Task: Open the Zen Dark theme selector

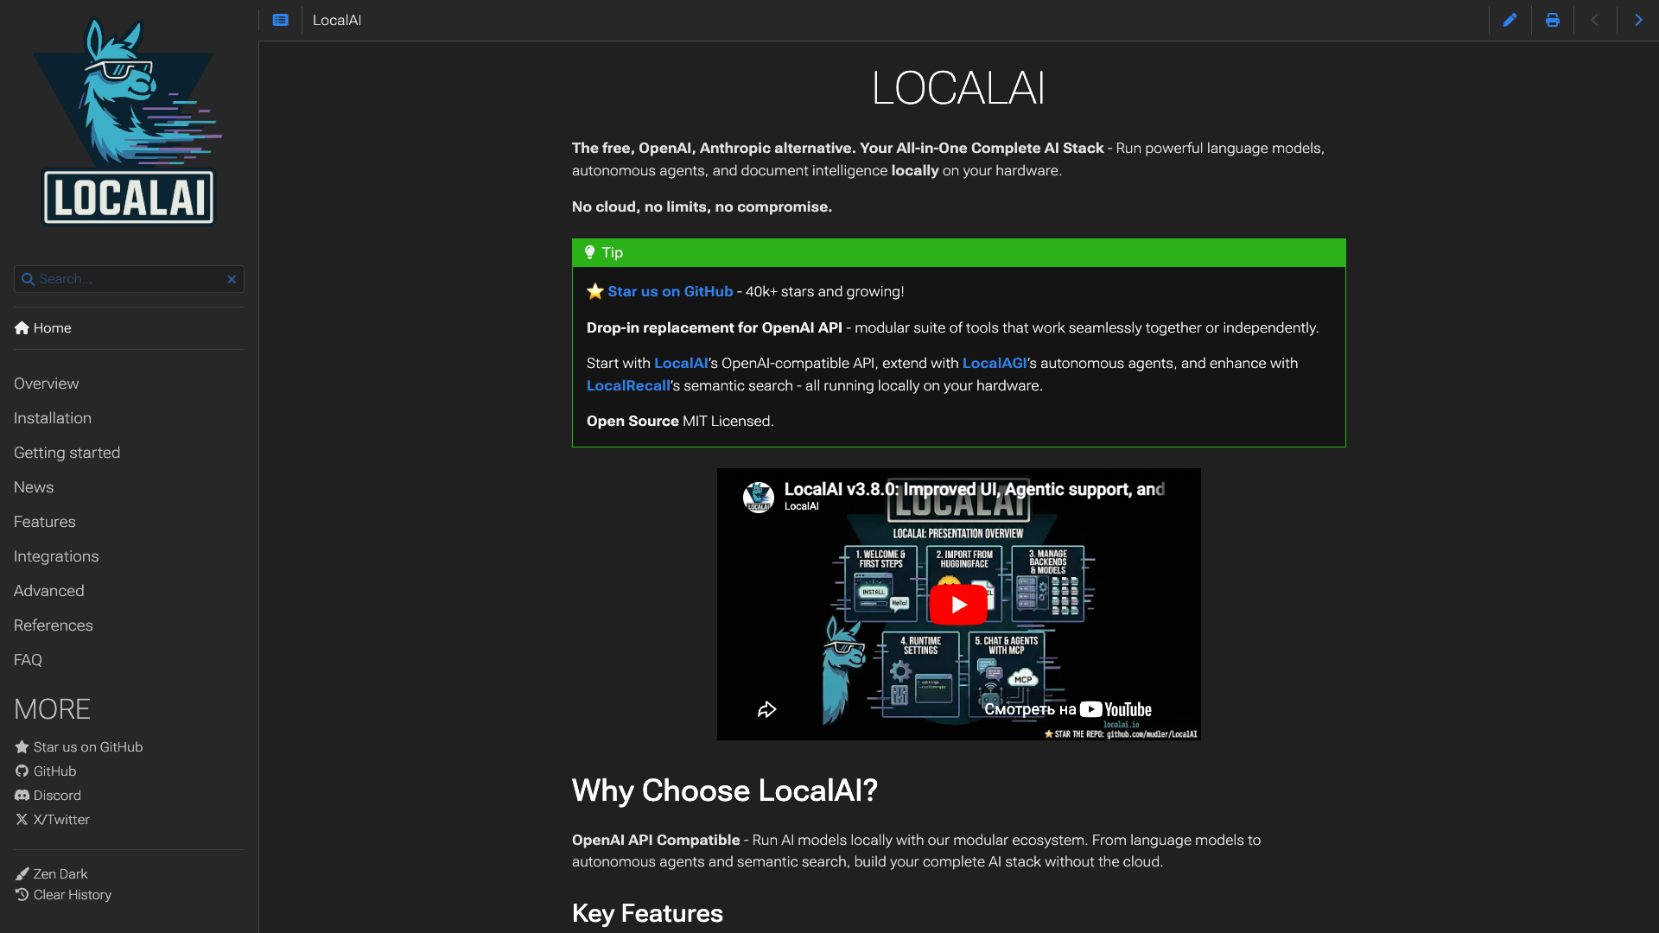Action: tap(51, 874)
